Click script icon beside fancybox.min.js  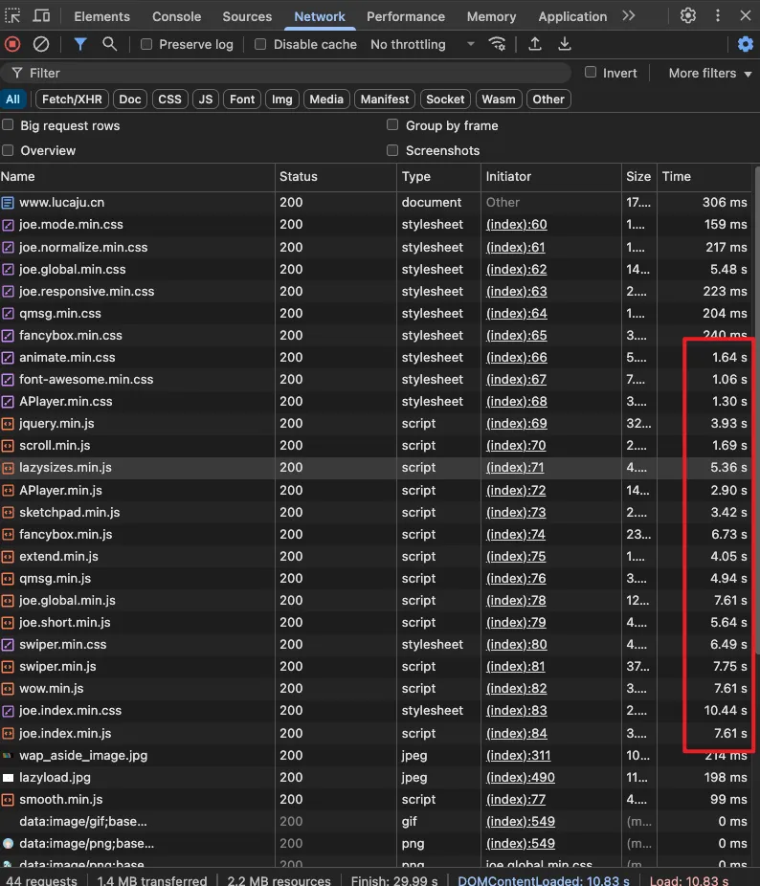pos(8,535)
